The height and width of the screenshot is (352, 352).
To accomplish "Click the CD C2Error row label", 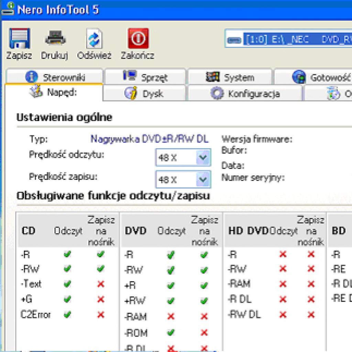I will click(x=35, y=315).
